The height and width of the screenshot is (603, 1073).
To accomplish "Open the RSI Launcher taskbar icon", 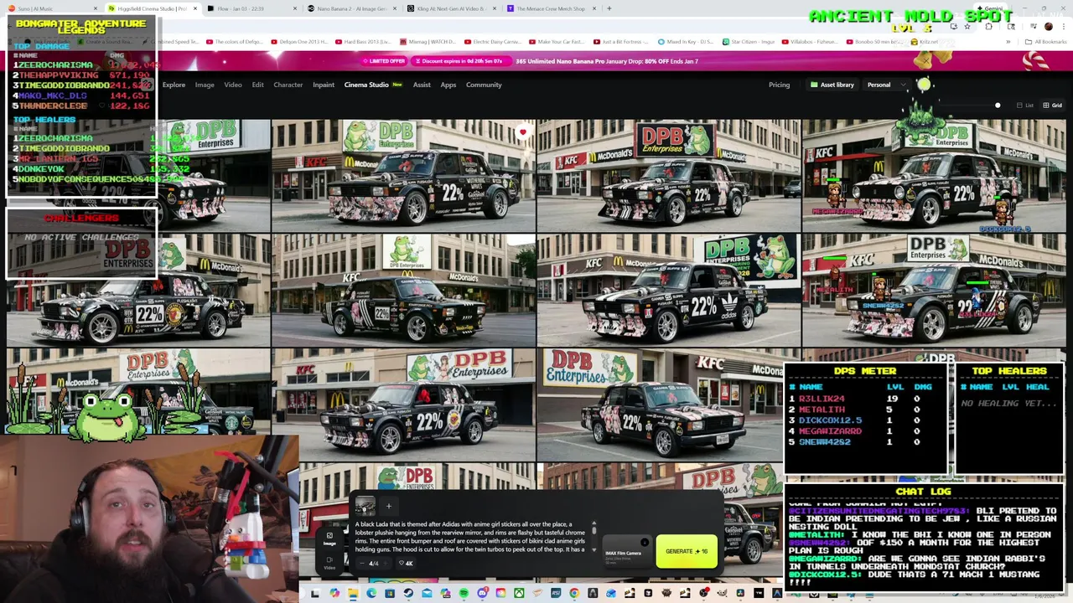I will (x=556, y=593).
